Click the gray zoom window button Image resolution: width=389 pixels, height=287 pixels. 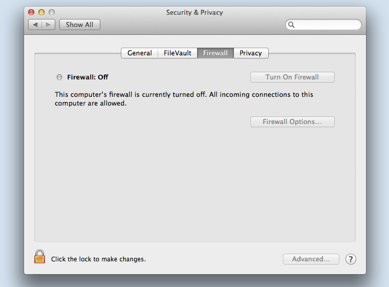52,12
